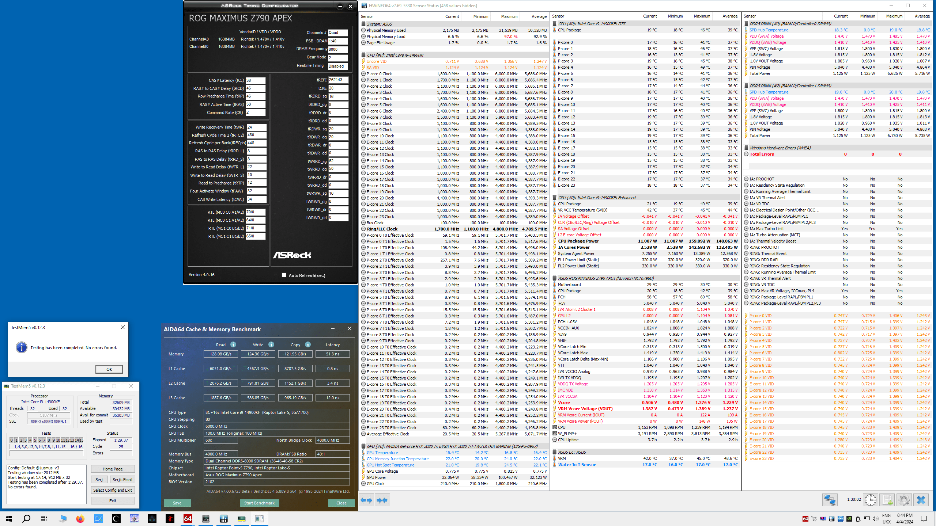Close sensor window with blue X icon
936x526 pixels.
pos(921,500)
